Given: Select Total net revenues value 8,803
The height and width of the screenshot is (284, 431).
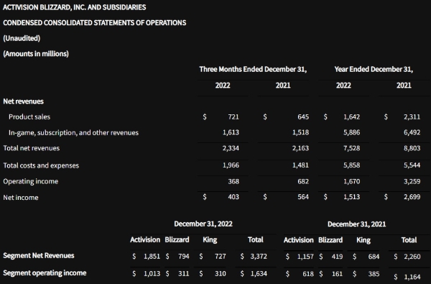Looking at the screenshot, I should pyautogui.click(x=412, y=148).
